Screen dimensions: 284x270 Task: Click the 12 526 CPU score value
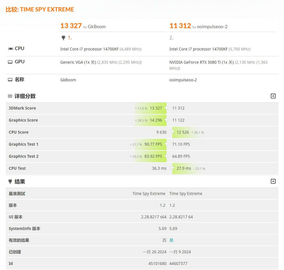pyautogui.click(x=183, y=132)
